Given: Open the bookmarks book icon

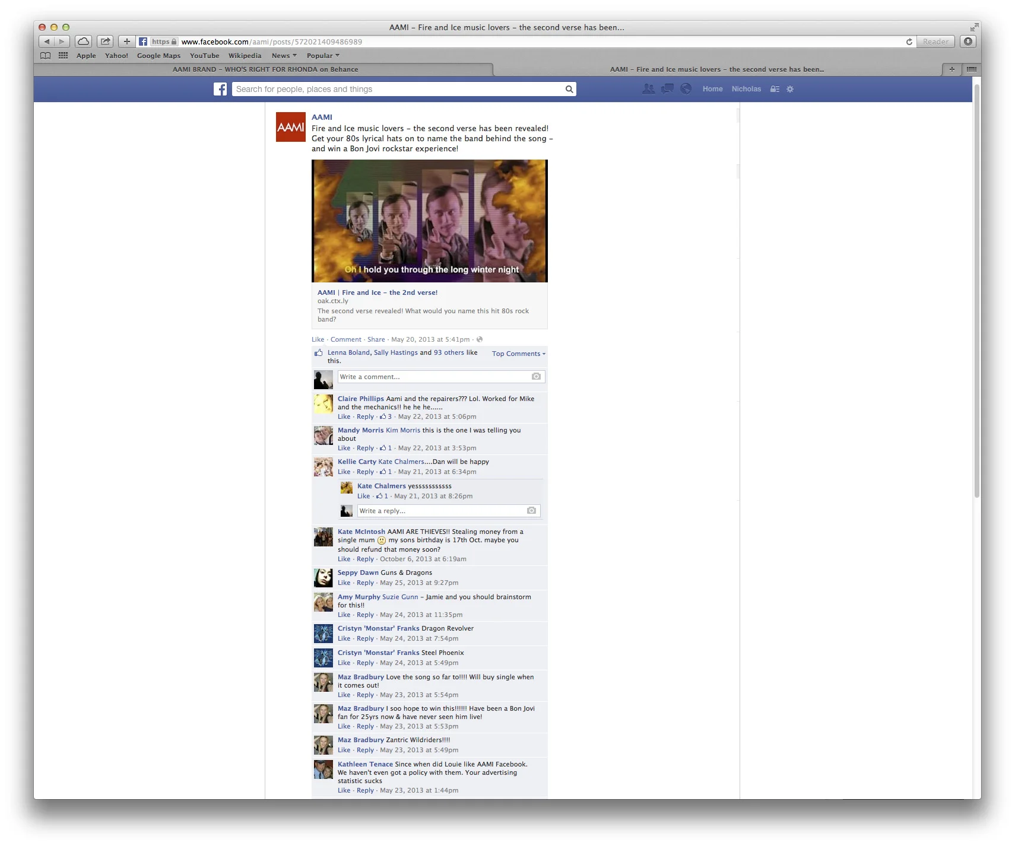Looking at the screenshot, I should tap(46, 56).
